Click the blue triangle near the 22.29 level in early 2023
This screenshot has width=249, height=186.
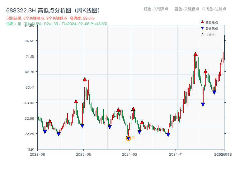click(x=58, y=133)
